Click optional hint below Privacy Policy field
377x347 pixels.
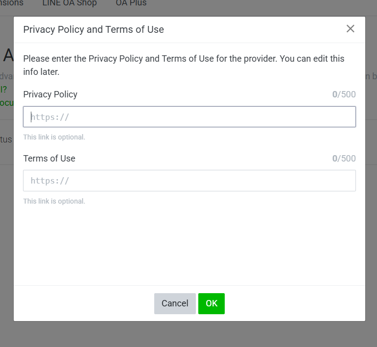point(54,137)
